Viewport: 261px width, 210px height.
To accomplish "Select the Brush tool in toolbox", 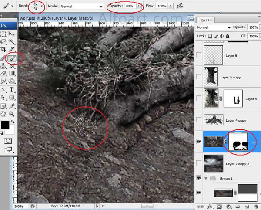I will pyautogui.click(x=12, y=58).
